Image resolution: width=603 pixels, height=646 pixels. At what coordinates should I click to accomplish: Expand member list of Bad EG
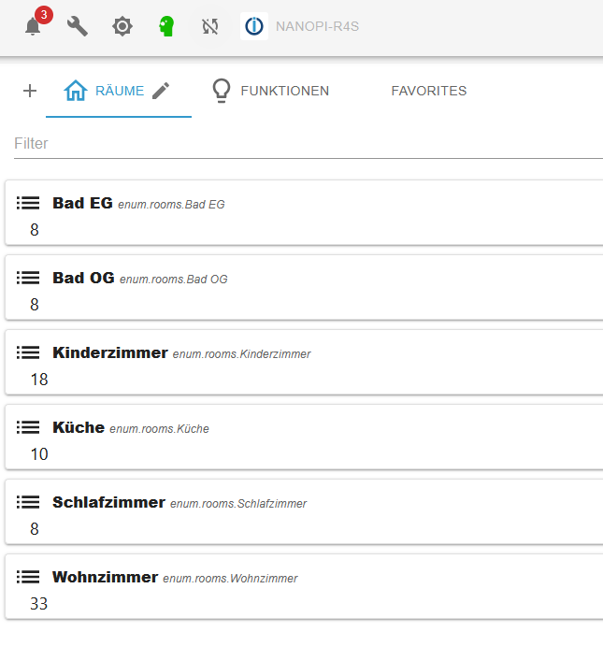[x=28, y=203]
